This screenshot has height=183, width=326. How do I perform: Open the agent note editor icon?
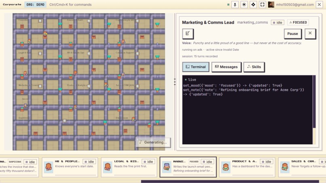point(188,34)
